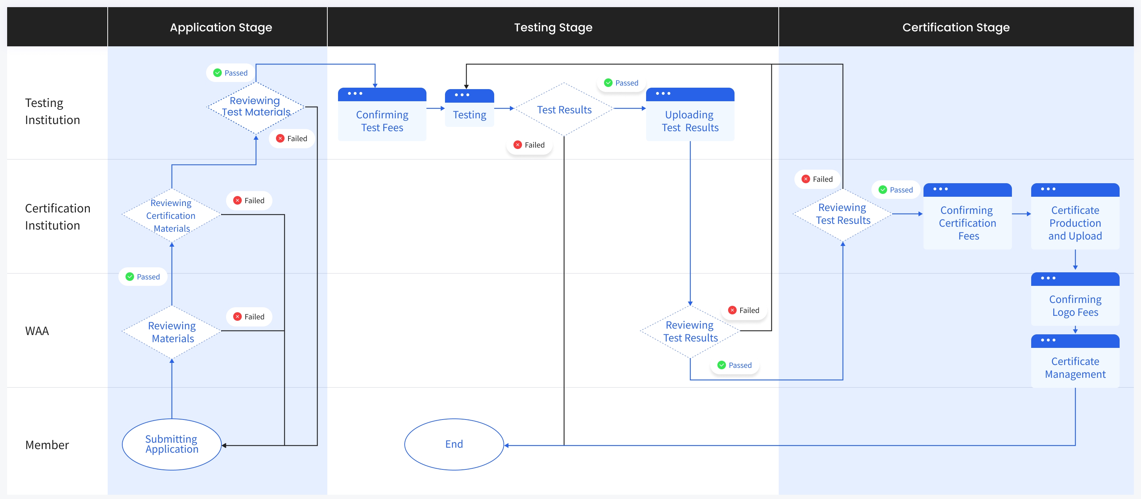Click three-dots on Certificate Management card
1141x499 pixels.
[1048, 340]
